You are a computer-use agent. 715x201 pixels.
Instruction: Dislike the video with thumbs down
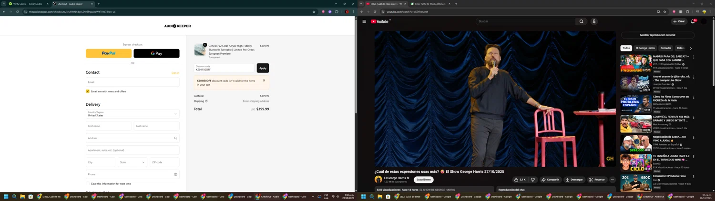[x=533, y=180]
